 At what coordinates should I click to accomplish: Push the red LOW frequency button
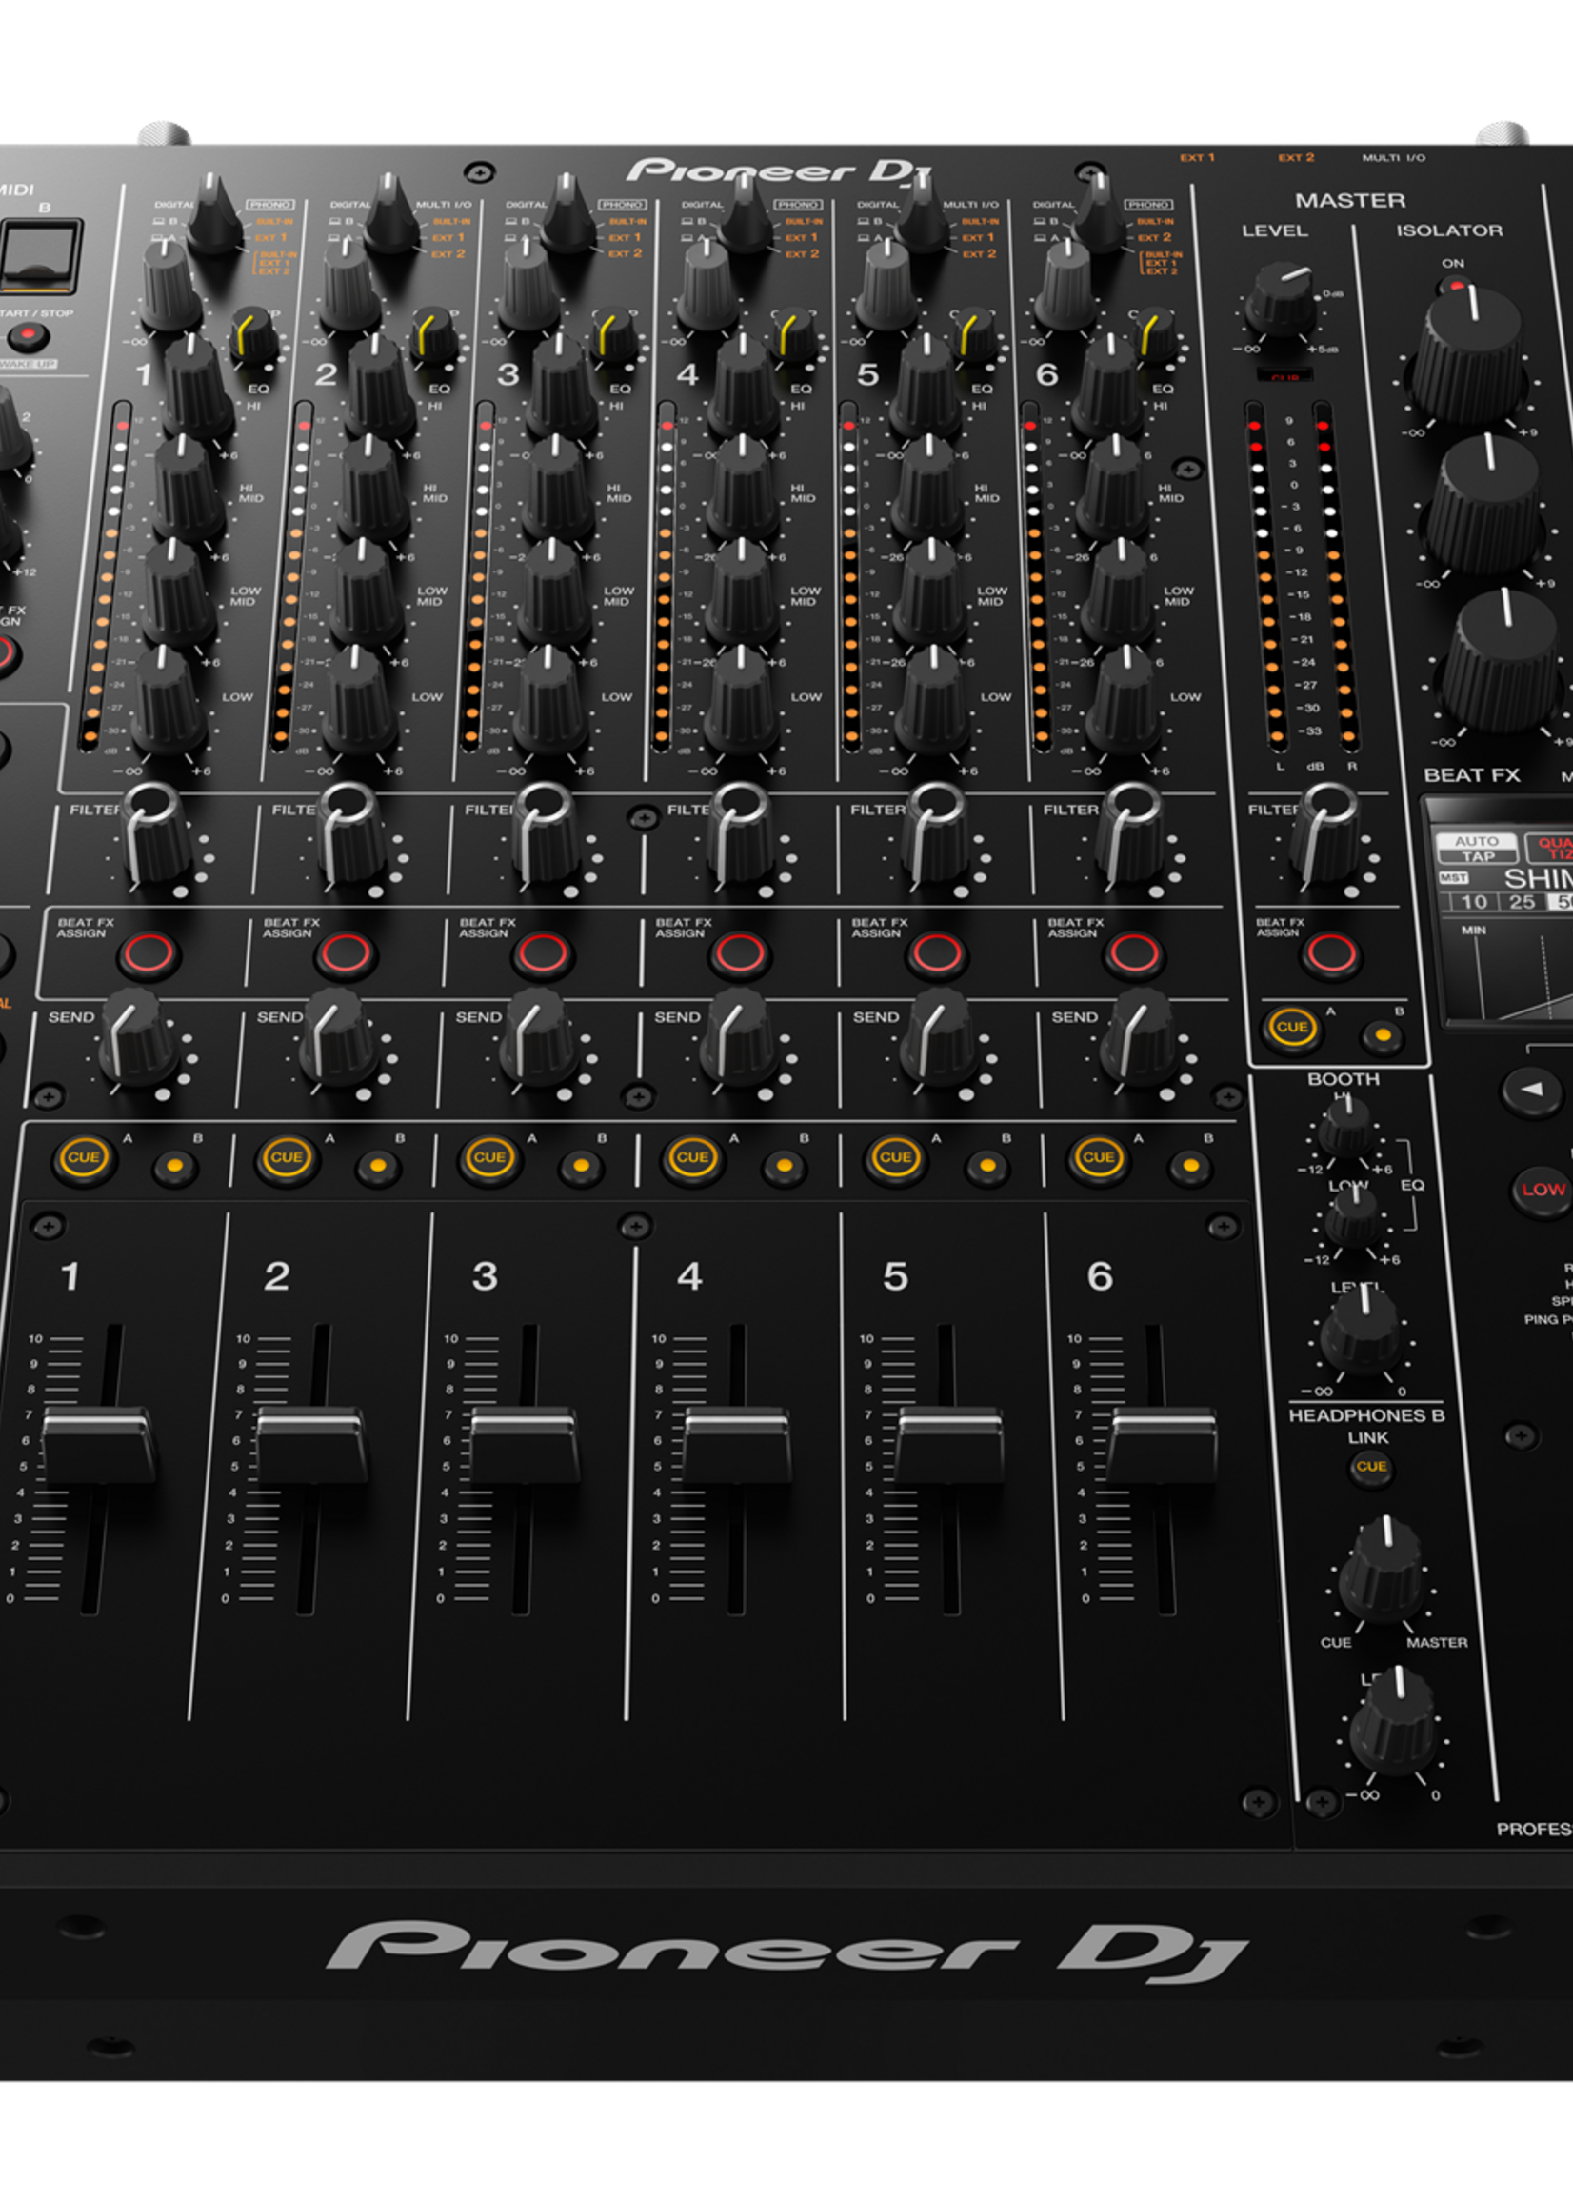click(1543, 1190)
